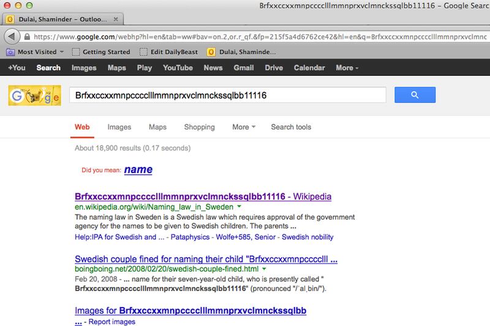Image resolution: width=490 pixels, height=326 pixels.
Task: Open the Help:IPA for Swedish sitelink
Action: tap(119, 237)
